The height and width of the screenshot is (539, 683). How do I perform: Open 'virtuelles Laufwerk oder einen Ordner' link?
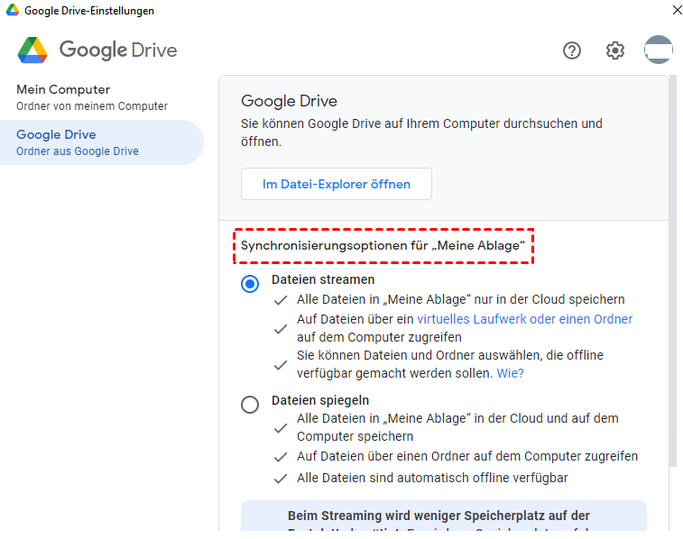[524, 319]
